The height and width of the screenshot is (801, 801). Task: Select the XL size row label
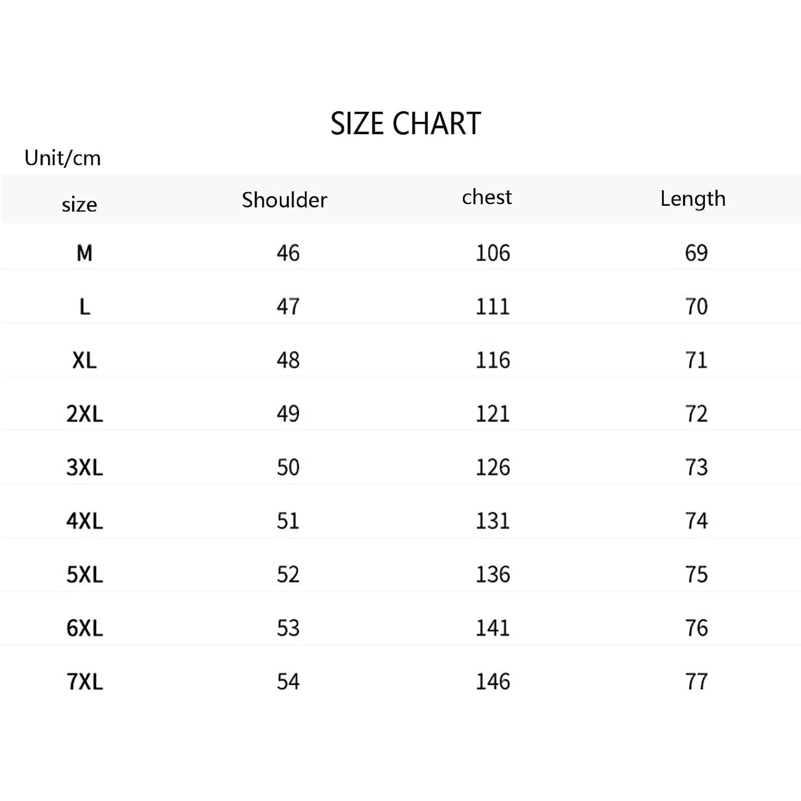click(x=85, y=360)
